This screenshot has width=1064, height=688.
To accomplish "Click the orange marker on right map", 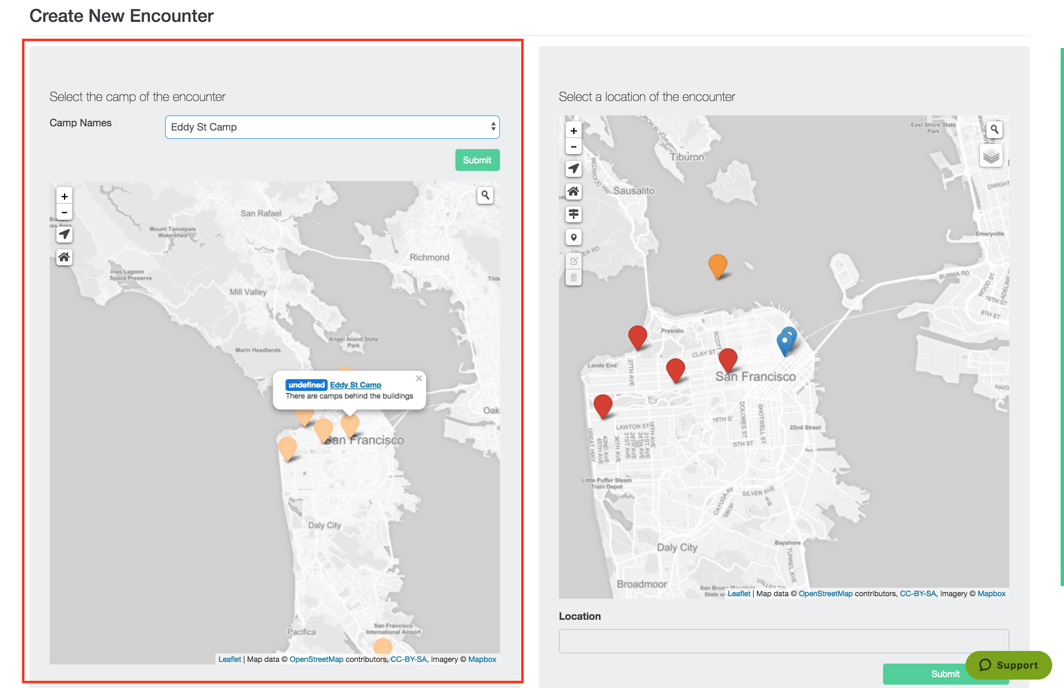I will pos(718,264).
